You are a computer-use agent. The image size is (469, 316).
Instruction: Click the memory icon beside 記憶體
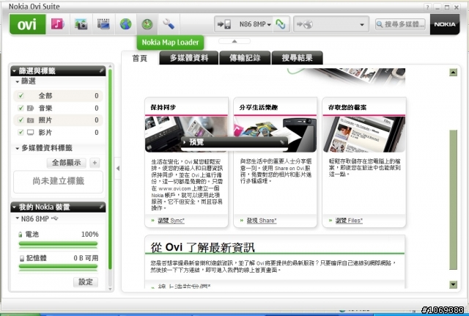click(x=21, y=258)
